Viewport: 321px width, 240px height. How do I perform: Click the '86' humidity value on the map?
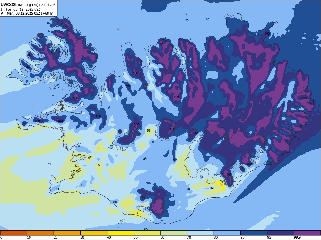[115, 202]
